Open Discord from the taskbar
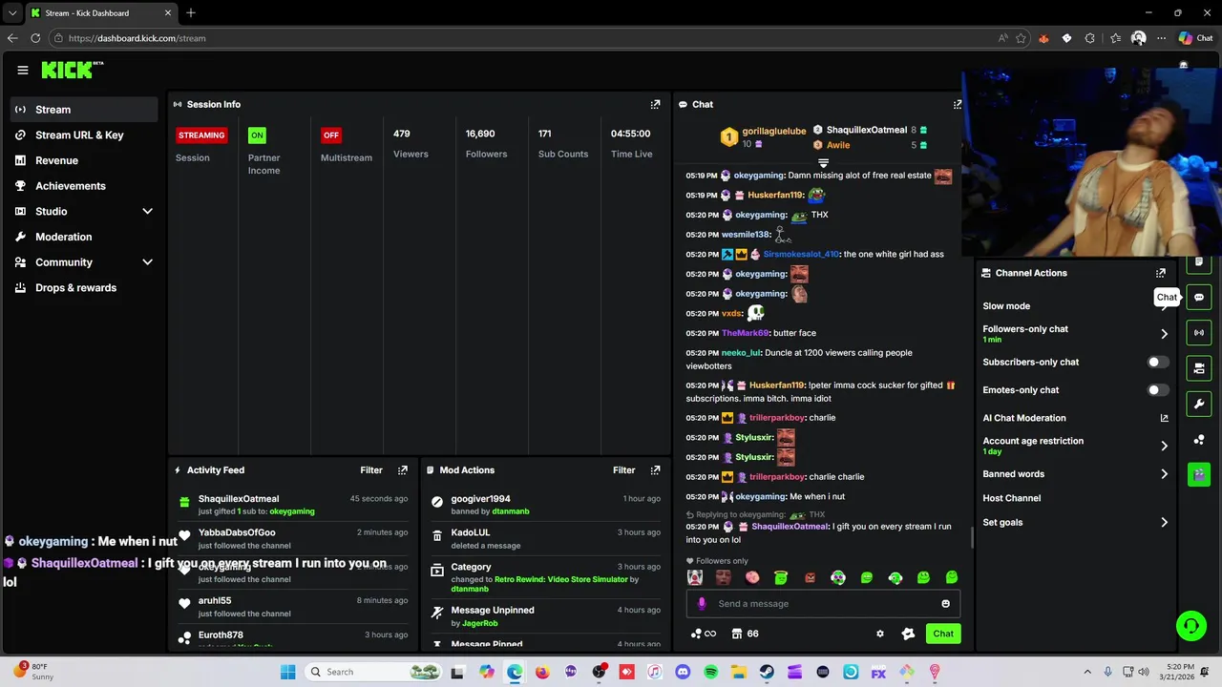The height and width of the screenshot is (687, 1222). coord(683,672)
